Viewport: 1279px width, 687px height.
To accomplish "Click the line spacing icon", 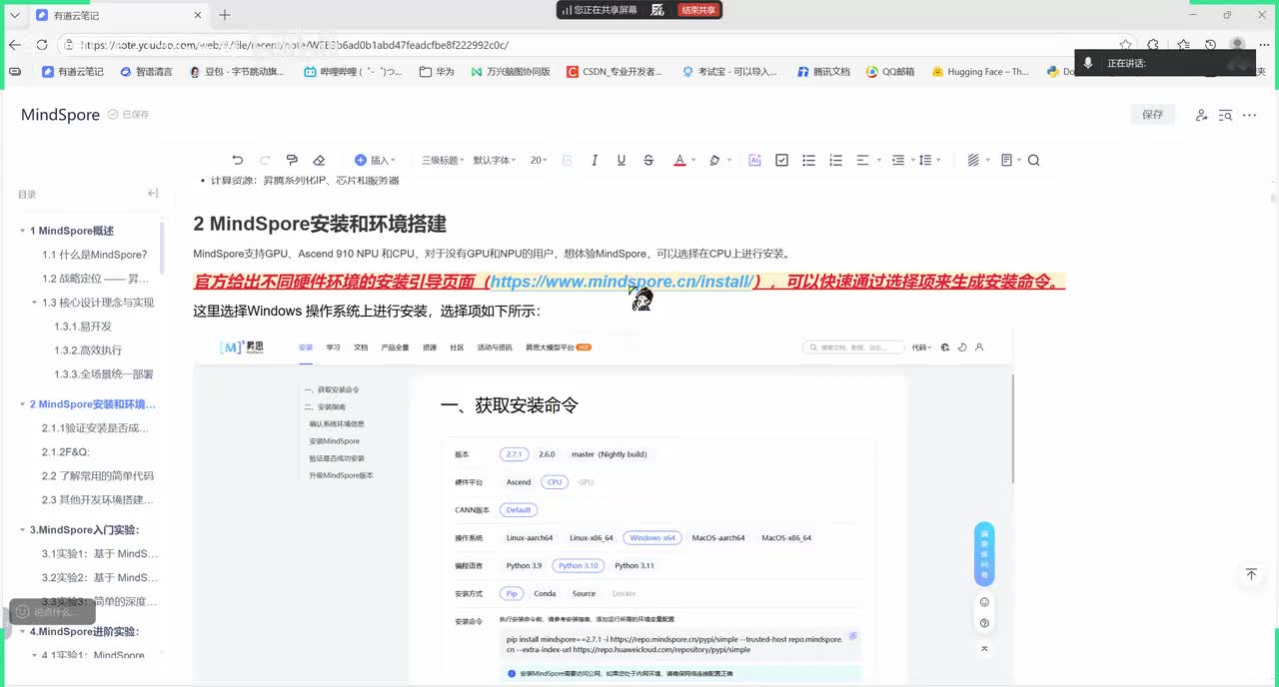I will coord(924,160).
